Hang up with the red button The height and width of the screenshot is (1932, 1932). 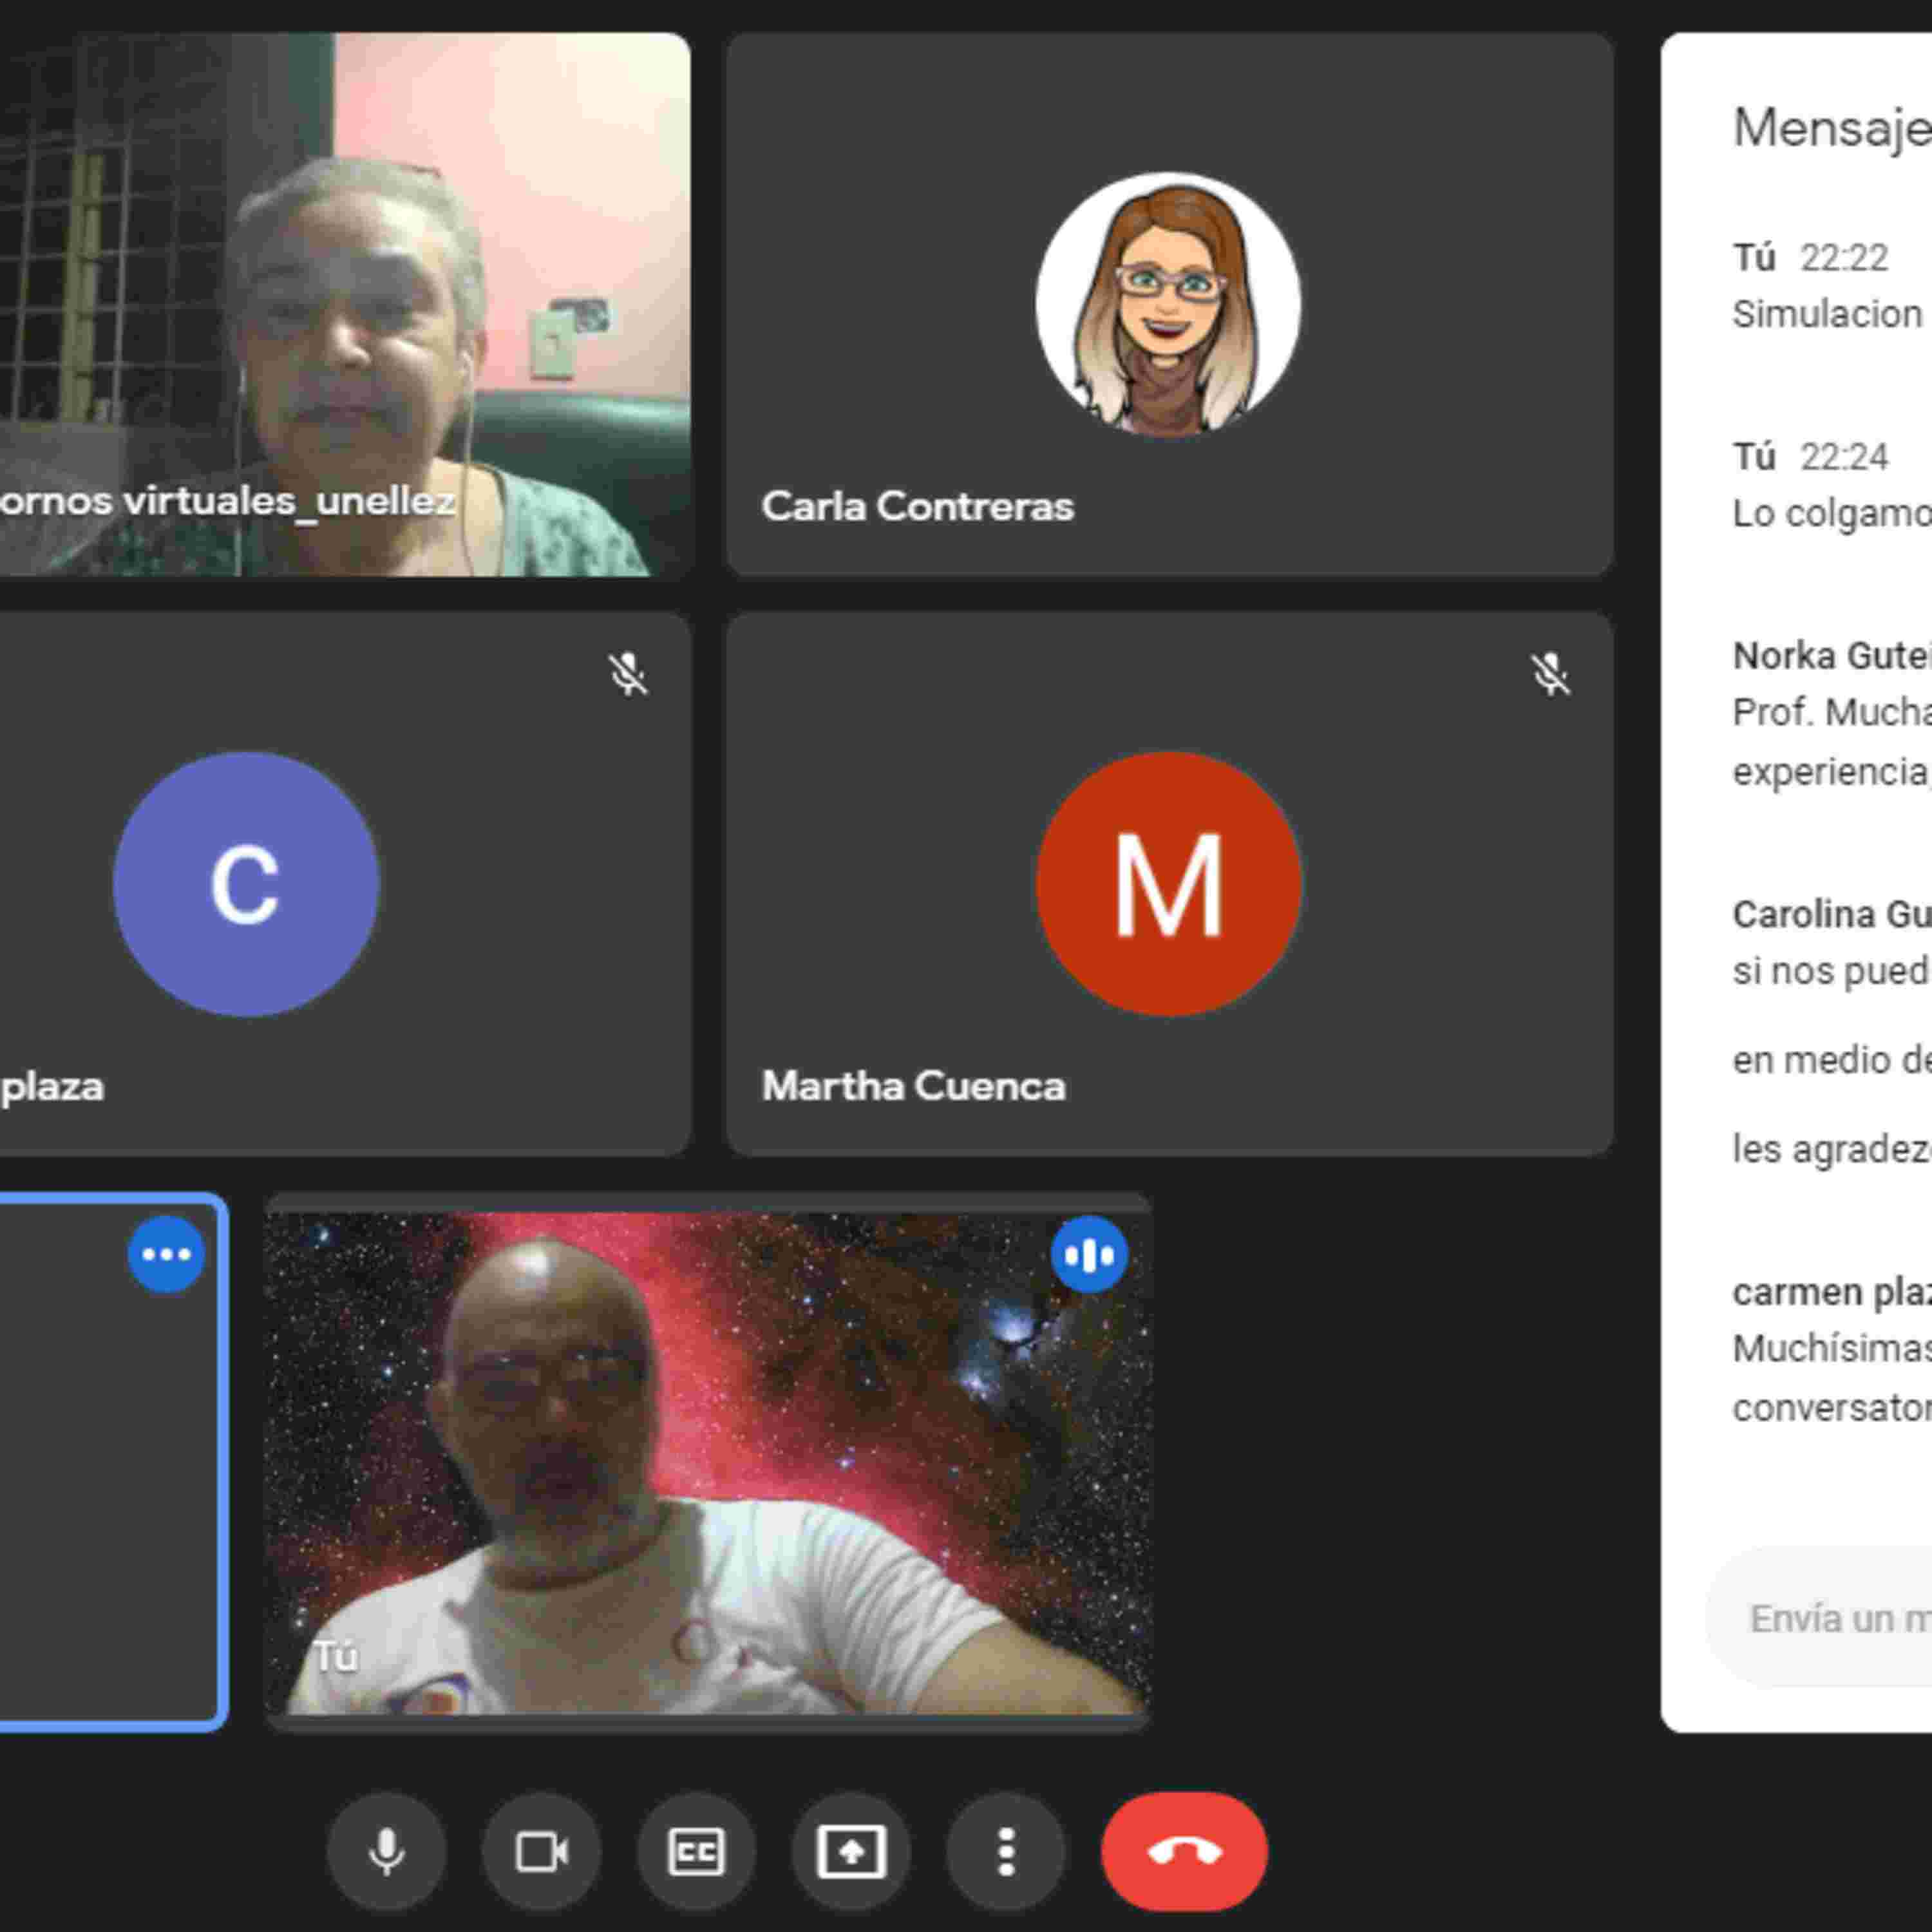pos(1184,1851)
